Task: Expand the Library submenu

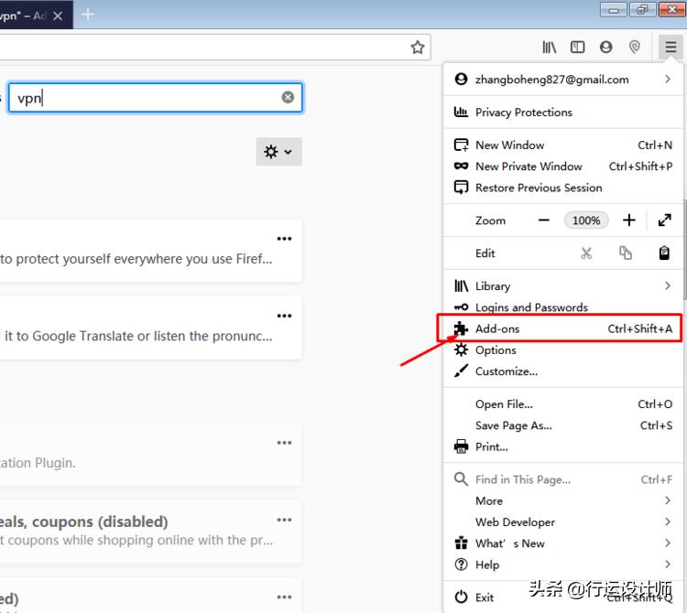Action: click(x=563, y=286)
